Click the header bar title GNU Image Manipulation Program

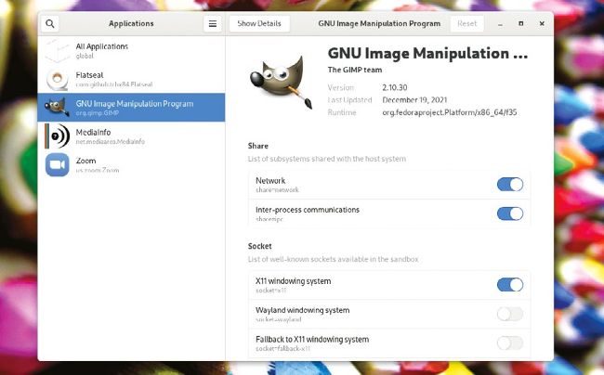click(x=379, y=24)
